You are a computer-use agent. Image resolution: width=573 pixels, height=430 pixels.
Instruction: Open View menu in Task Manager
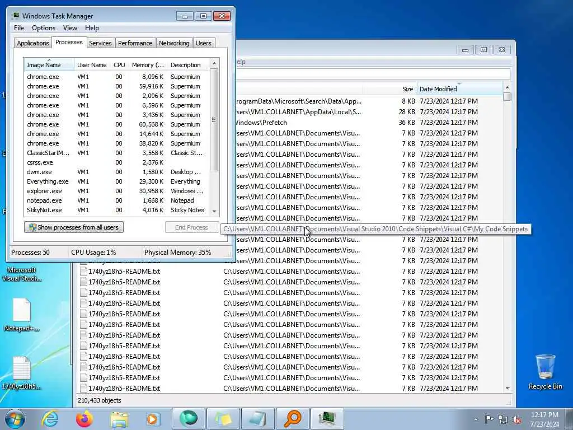70,28
